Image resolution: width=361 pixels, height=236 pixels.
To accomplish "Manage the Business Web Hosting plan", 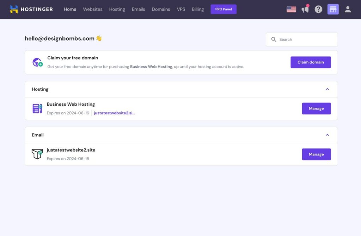I will [316, 108].
